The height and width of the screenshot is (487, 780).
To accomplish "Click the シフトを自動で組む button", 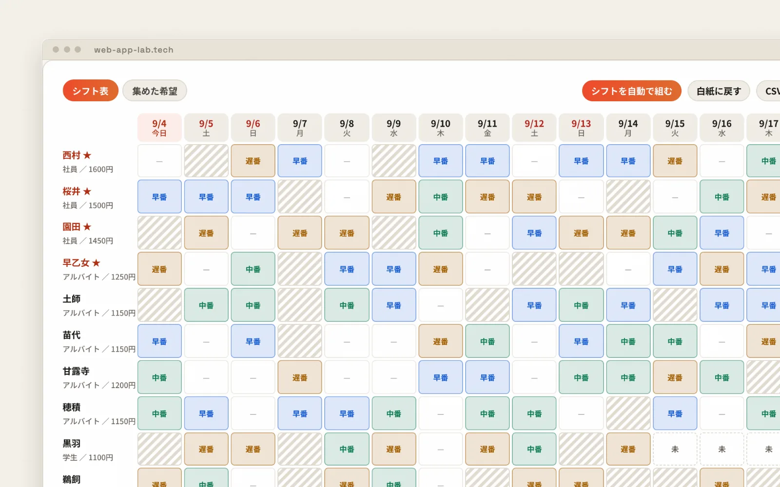I will (x=632, y=91).
